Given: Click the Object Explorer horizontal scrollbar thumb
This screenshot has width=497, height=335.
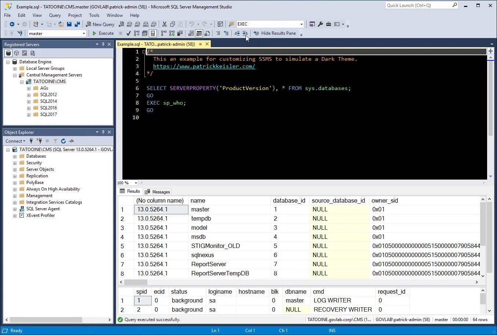Looking at the screenshot, I should (46, 320).
